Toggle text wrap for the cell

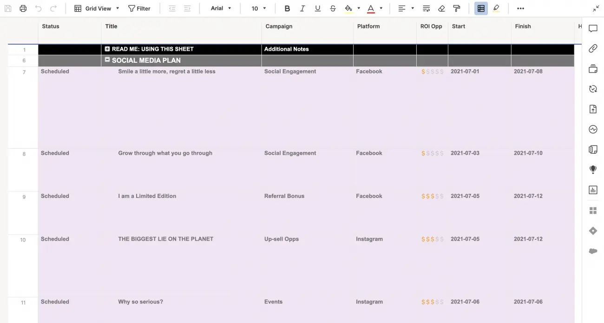click(x=426, y=8)
